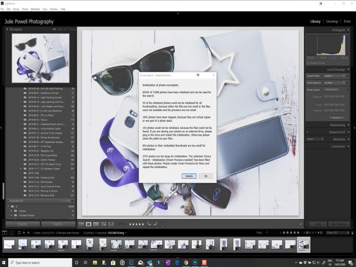Screen dimensions: 356x267
Task: Open the White Balance As Shot dropdown
Action: tap(334, 83)
